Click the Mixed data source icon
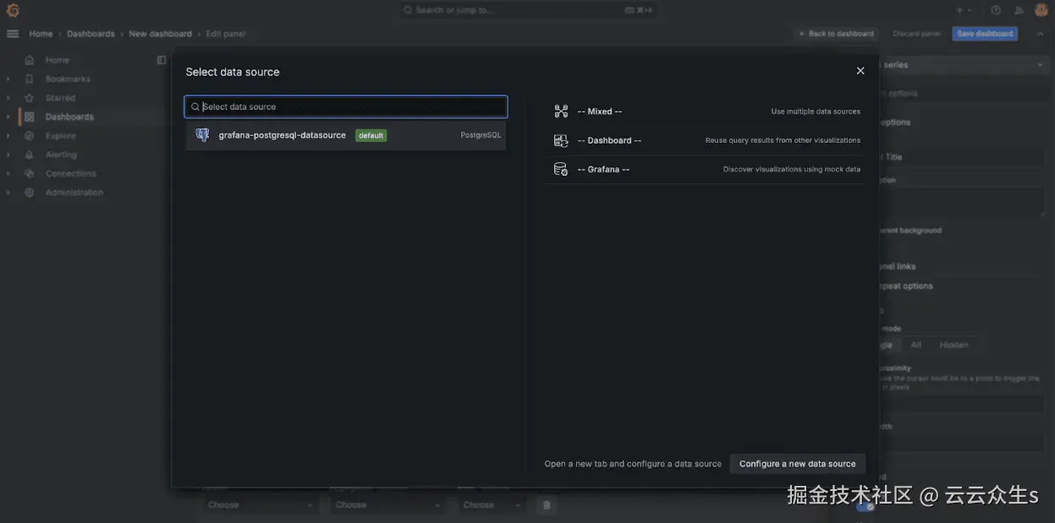 point(561,112)
